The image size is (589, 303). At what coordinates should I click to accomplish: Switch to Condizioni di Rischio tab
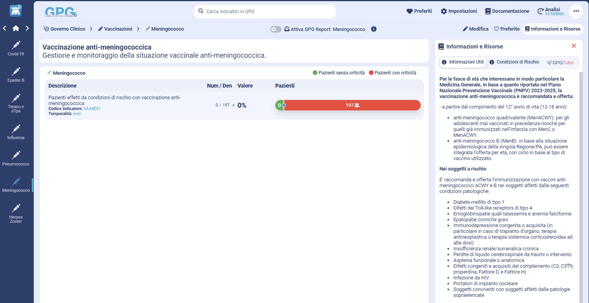tap(514, 62)
